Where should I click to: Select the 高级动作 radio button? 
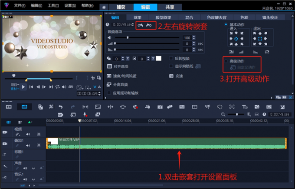coord(226,61)
